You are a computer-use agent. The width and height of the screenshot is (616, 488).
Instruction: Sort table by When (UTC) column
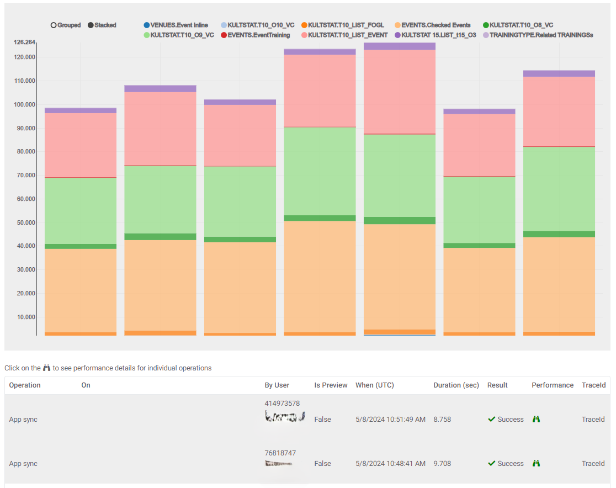[x=375, y=385]
